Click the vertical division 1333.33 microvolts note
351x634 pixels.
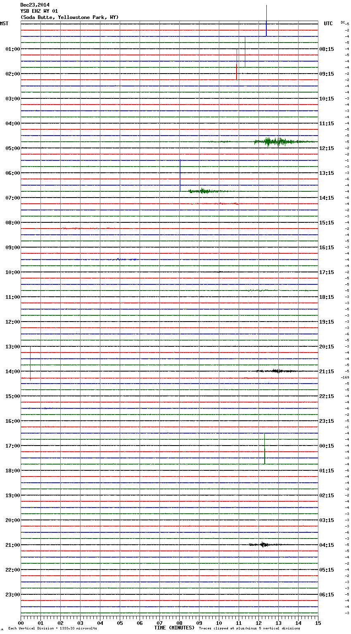tap(52, 629)
